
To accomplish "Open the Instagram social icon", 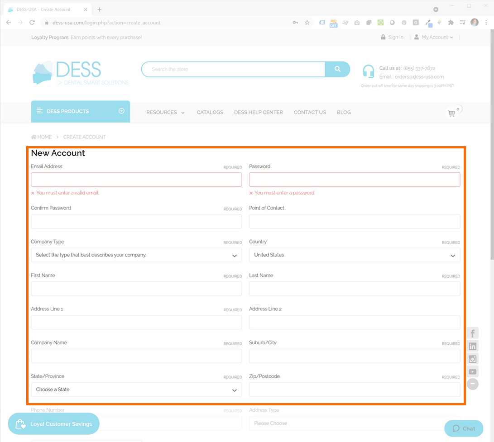I will point(473,359).
